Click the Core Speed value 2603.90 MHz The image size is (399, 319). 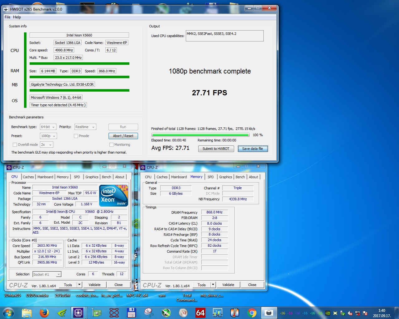pos(47,245)
